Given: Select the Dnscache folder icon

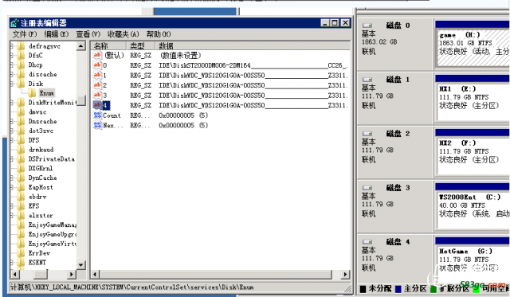Looking at the screenshot, I should pyautogui.click(x=22, y=122).
